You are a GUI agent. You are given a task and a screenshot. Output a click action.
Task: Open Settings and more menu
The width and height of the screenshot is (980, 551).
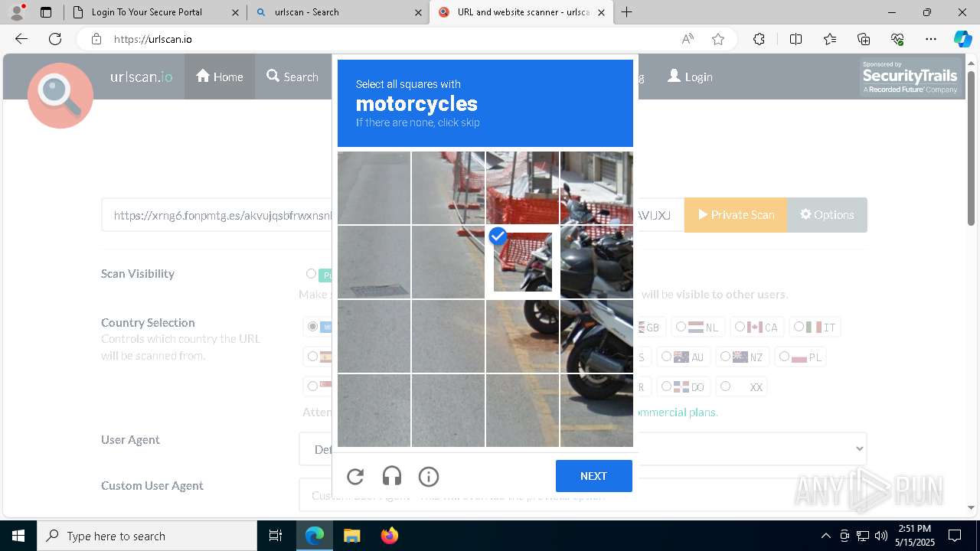(x=931, y=39)
